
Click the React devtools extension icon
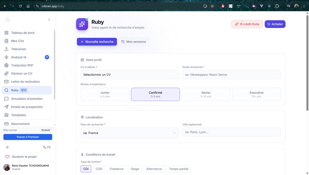pyautogui.click(x=269, y=6)
